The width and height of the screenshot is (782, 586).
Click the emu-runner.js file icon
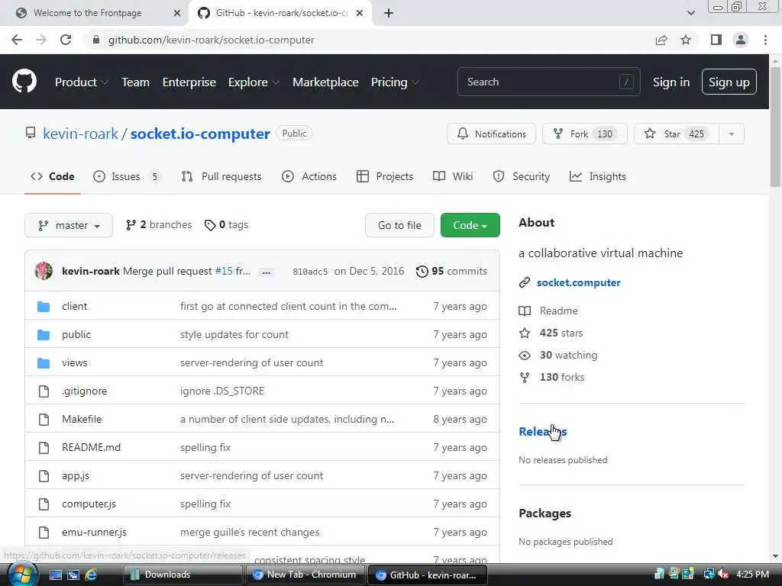coord(44,533)
